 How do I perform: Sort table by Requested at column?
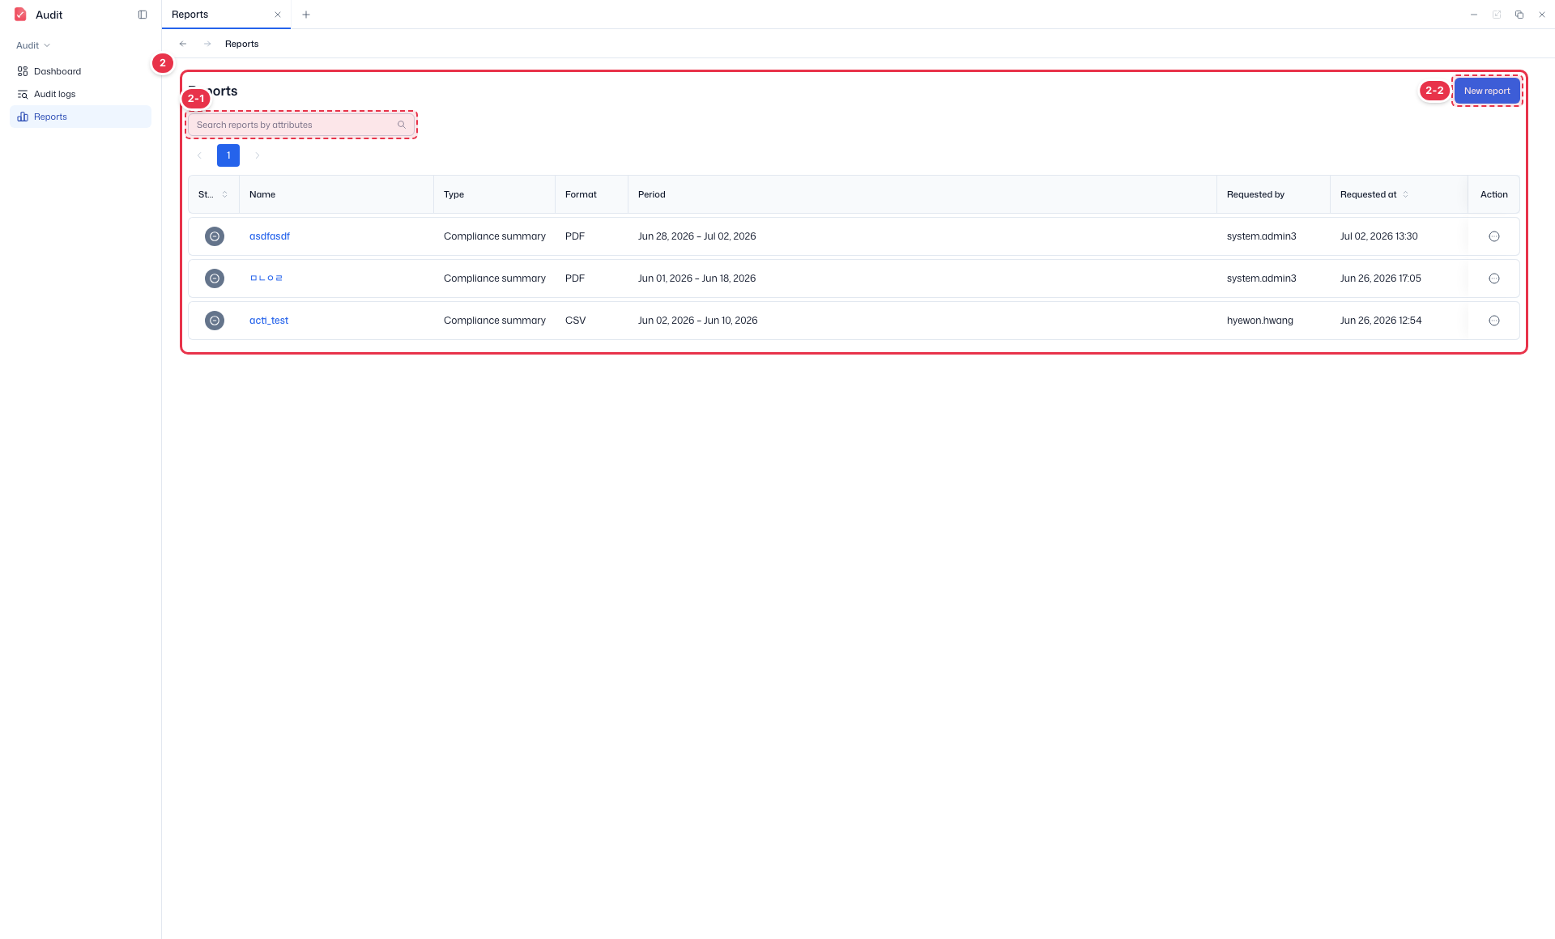click(x=1405, y=194)
